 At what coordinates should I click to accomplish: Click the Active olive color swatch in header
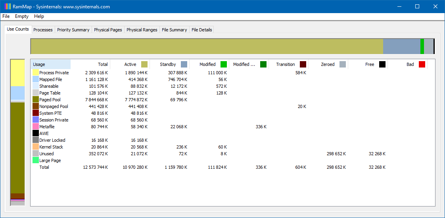(x=144, y=64)
